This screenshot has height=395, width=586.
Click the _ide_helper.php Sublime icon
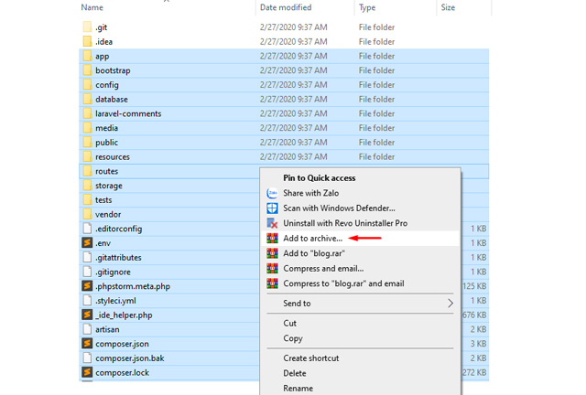coord(87,315)
